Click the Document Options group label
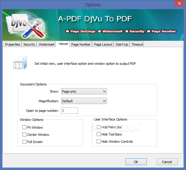 point(33,84)
